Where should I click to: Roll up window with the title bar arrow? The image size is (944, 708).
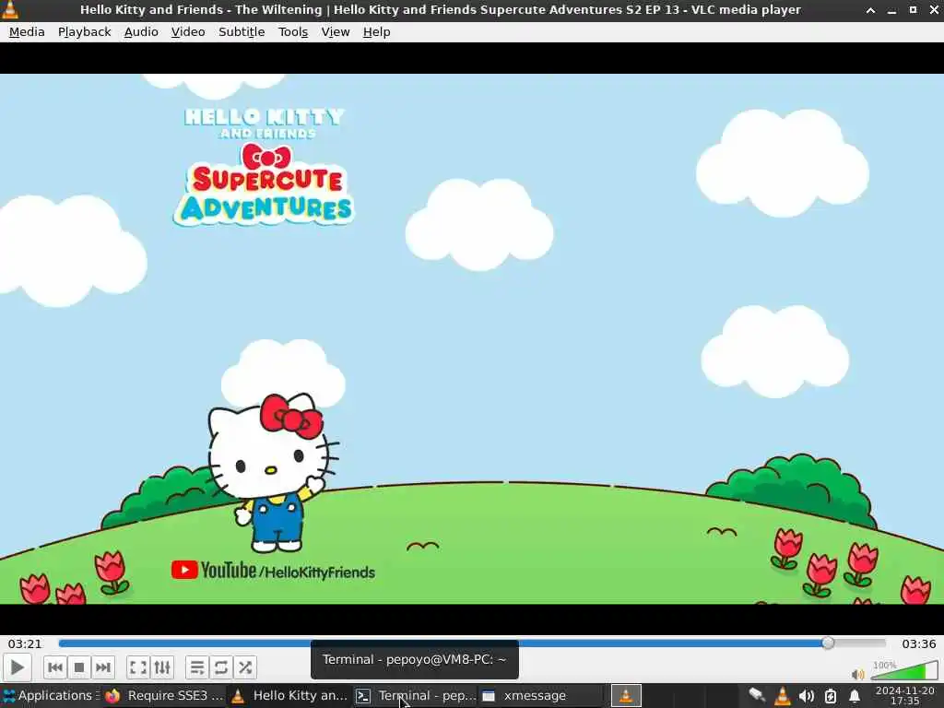click(870, 10)
